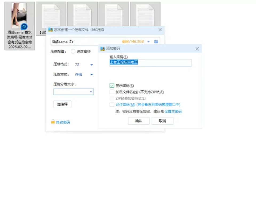
Task: Close the 360压缩 create archive dialog
Action: click(160, 29)
